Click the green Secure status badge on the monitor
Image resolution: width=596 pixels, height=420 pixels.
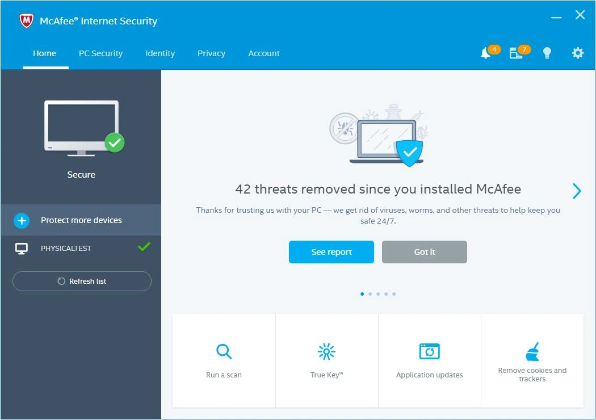click(115, 142)
